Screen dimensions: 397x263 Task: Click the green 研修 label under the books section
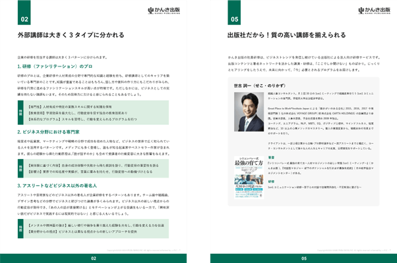(x=271, y=181)
